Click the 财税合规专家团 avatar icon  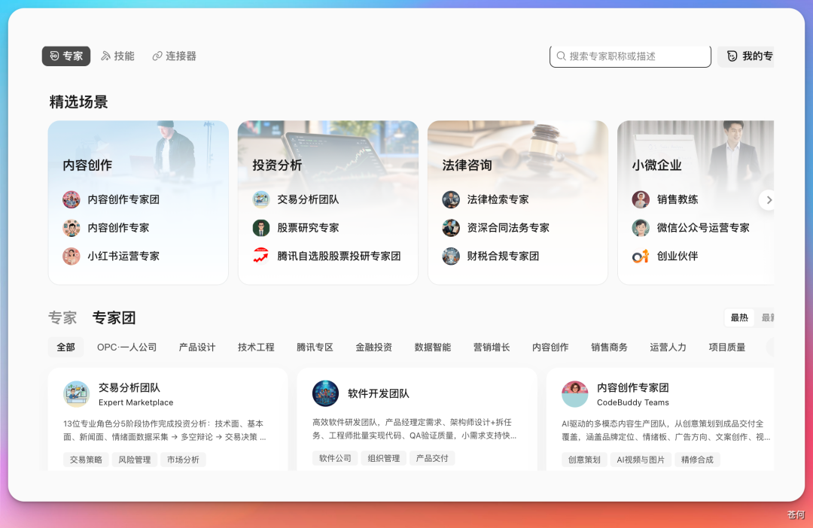[x=451, y=256]
